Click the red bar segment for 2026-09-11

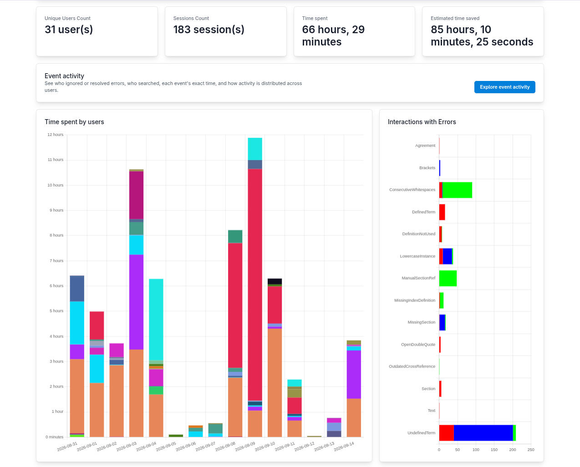[295, 406]
